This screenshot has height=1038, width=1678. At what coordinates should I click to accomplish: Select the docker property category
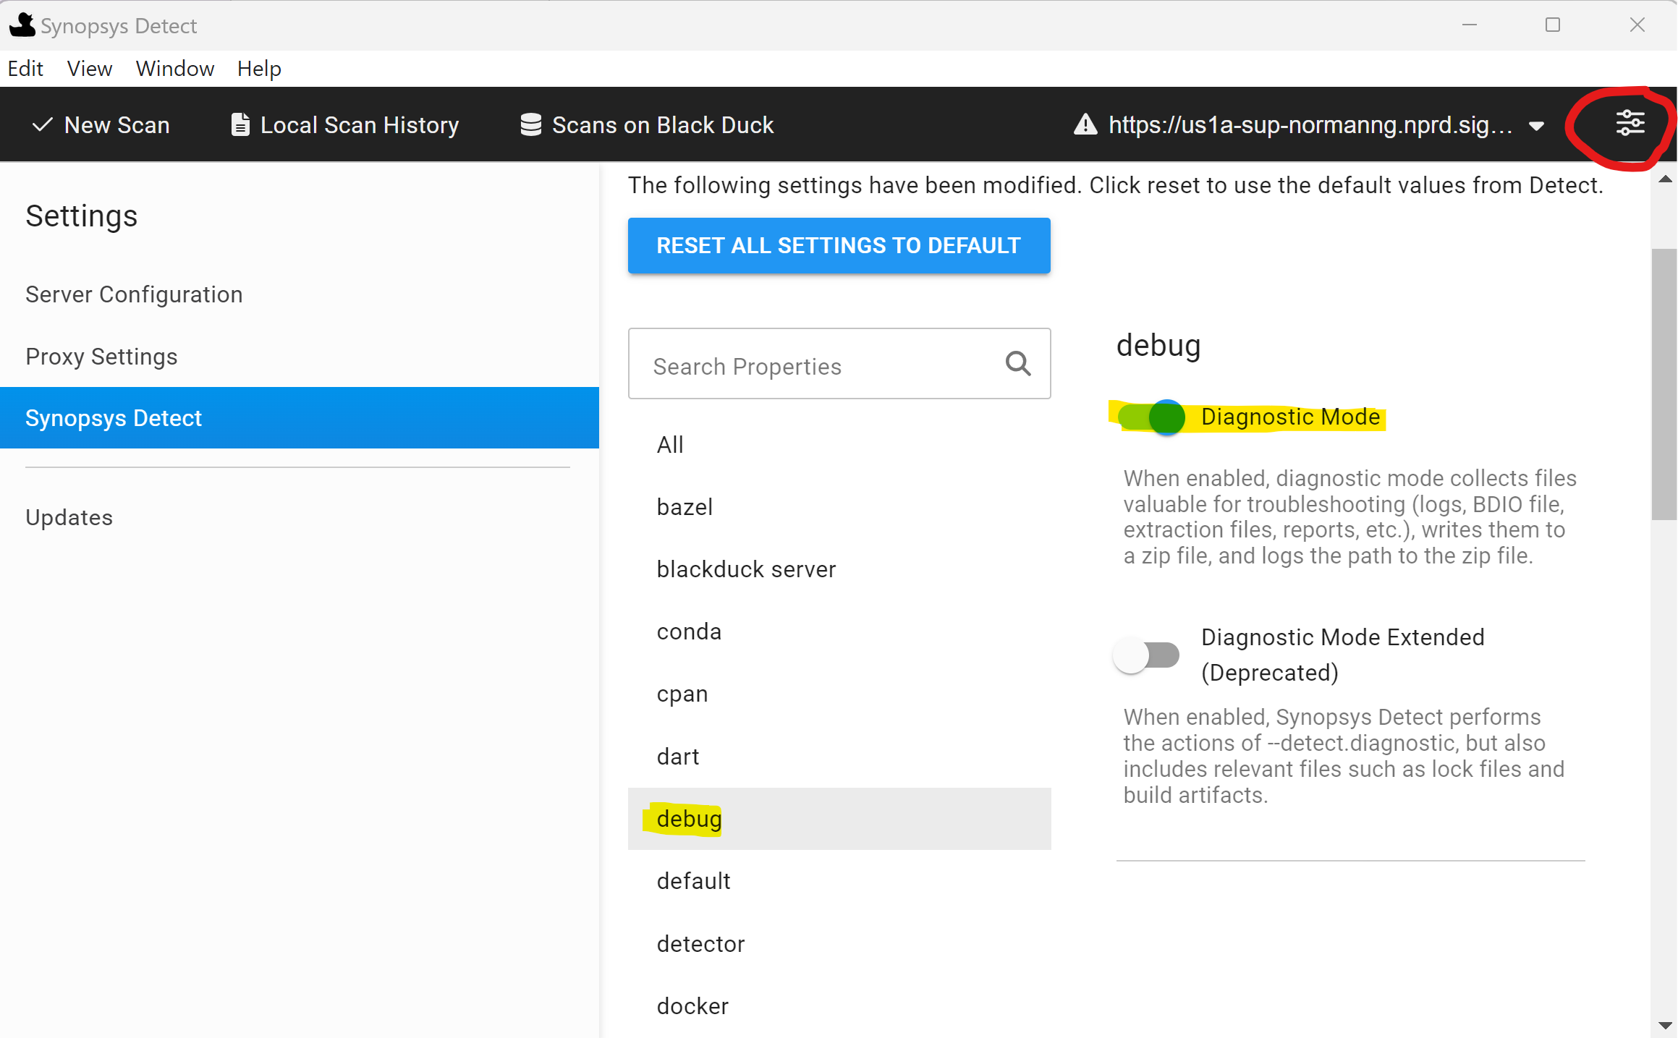pos(692,1005)
